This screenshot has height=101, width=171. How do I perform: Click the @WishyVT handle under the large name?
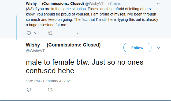click(x=35, y=51)
